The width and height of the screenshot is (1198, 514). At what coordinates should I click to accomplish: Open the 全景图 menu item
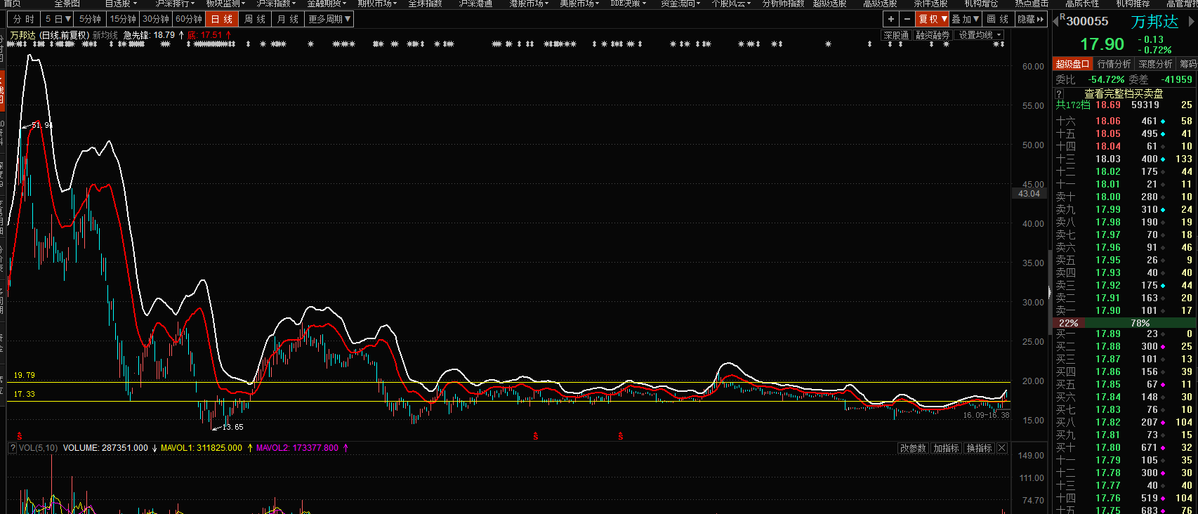[67, 4]
